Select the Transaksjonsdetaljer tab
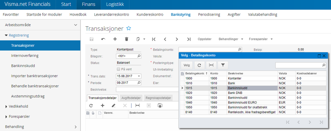This screenshot has height=131, width=331. tap(103, 98)
